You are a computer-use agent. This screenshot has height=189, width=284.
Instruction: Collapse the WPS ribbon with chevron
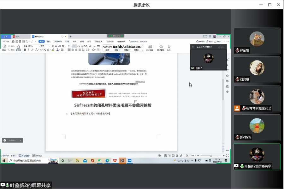pyautogui.click(x=228, y=41)
